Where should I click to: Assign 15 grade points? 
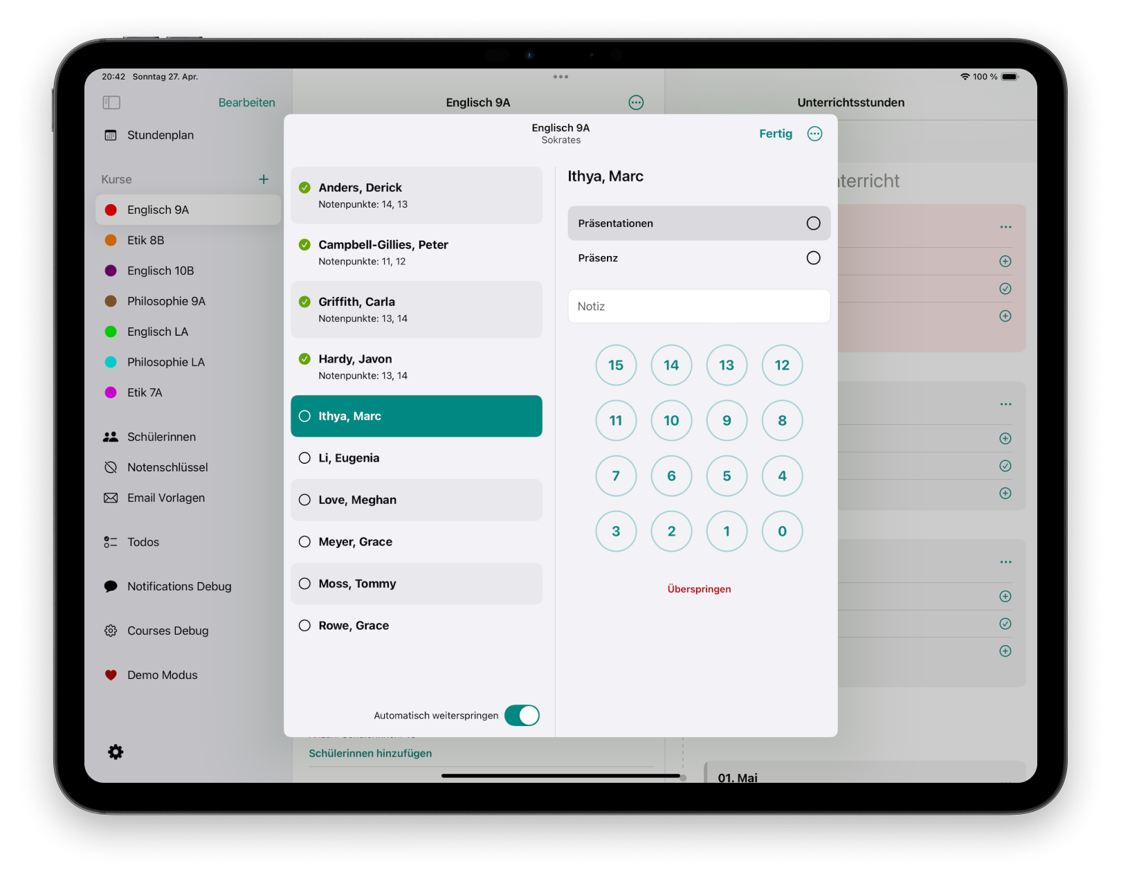pyautogui.click(x=616, y=365)
